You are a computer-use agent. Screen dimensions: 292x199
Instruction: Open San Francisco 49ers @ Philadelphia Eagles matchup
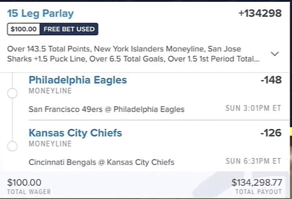[x=106, y=109]
